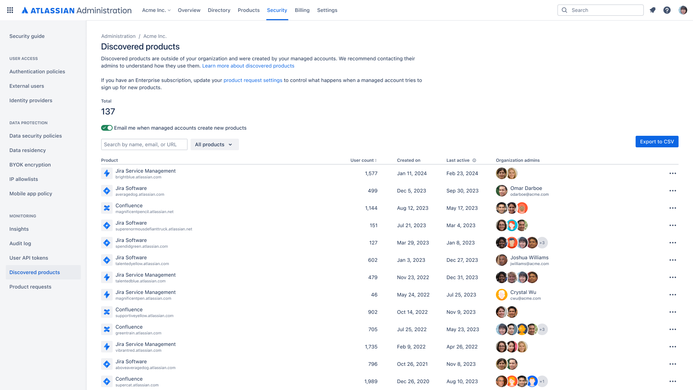The width and height of the screenshot is (693, 390).
Task: Expand the three-dot menu for greentrain Confluence
Action: coord(672,329)
